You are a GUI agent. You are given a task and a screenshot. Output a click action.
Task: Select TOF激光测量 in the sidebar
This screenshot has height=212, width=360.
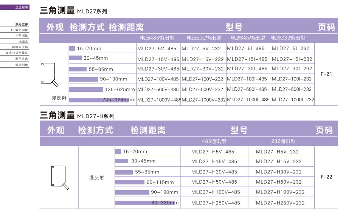coord(19,30)
